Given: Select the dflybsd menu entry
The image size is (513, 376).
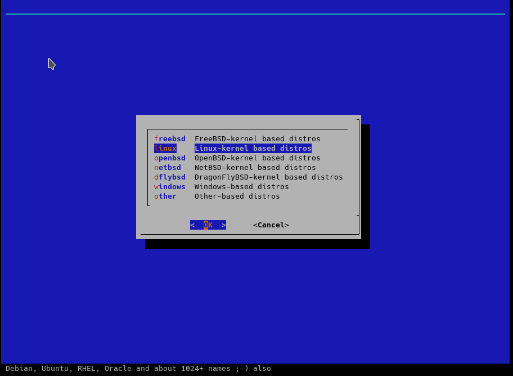Looking at the screenshot, I should pyautogui.click(x=170, y=177).
